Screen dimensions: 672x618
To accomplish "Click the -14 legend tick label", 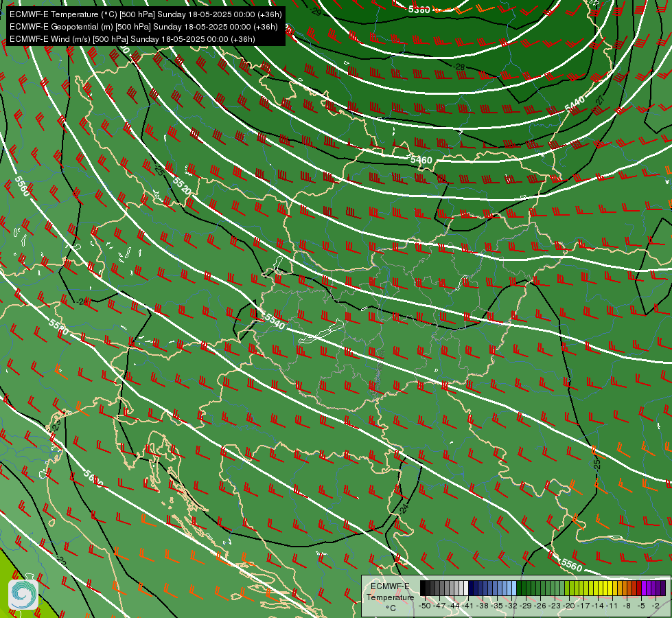I will (598, 606).
